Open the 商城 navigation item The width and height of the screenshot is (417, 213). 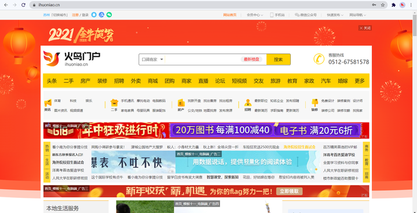(153, 81)
